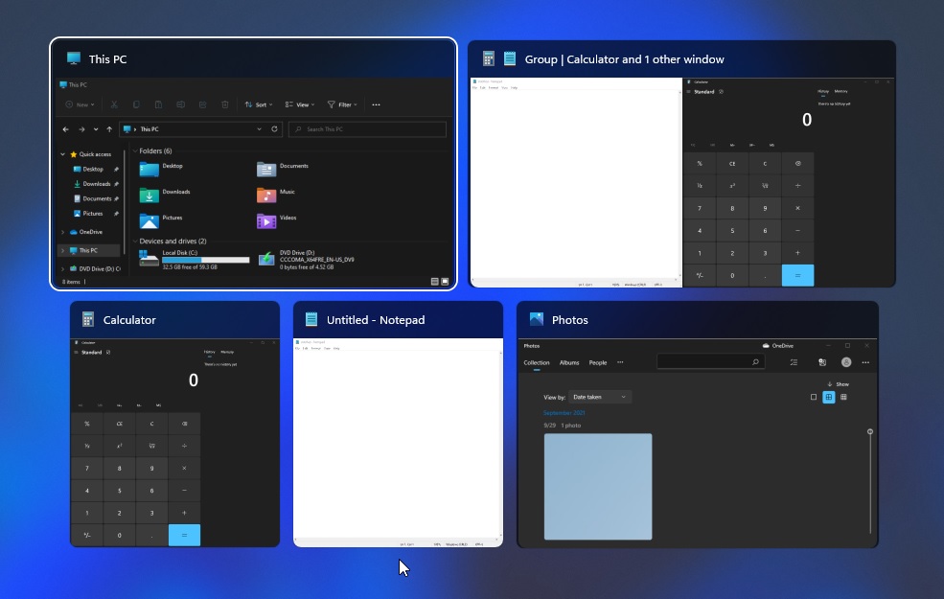Select the Cut icon in This PC toolbar
944x599 pixels.
coord(114,104)
